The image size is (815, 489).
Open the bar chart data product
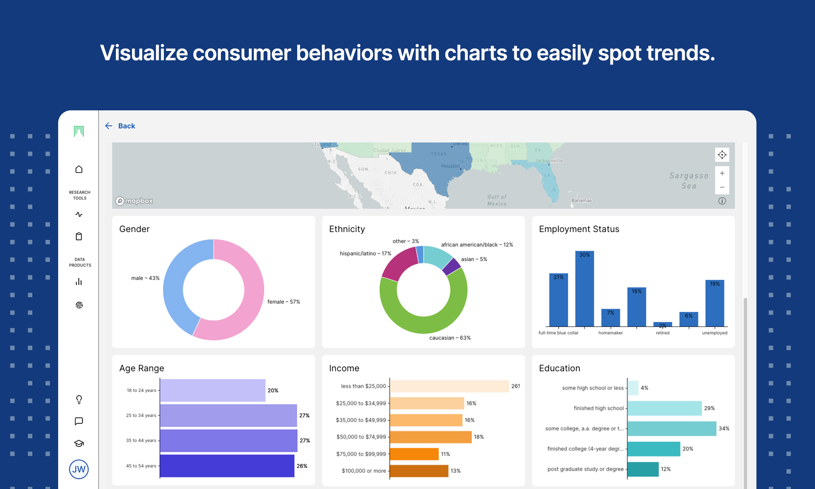point(79,282)
